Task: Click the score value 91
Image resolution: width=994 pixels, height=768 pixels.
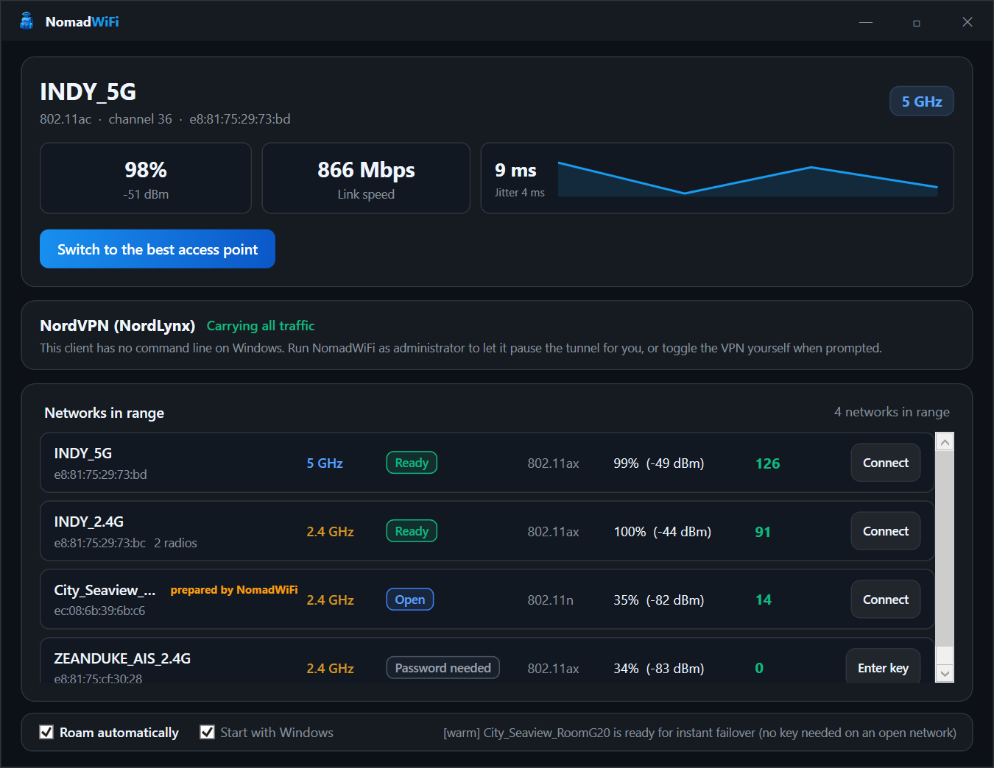Action: (763, 532)
